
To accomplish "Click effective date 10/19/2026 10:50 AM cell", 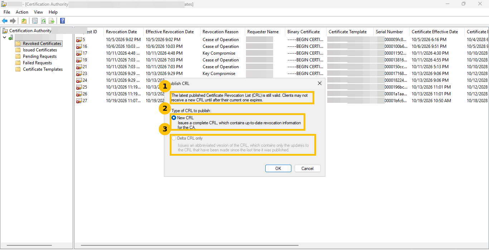I will [431, 101].
